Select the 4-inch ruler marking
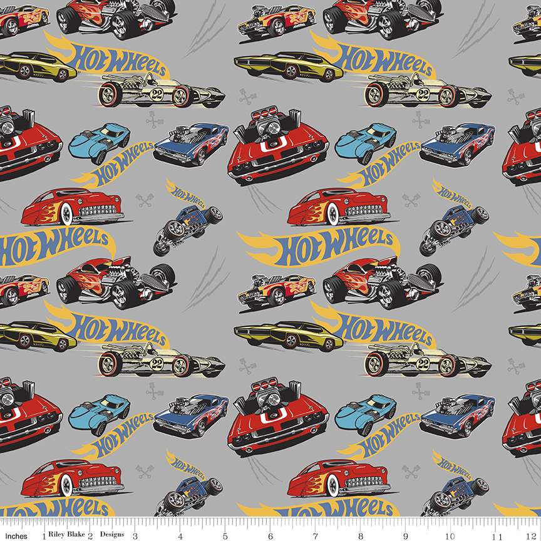 coord(180,536)
